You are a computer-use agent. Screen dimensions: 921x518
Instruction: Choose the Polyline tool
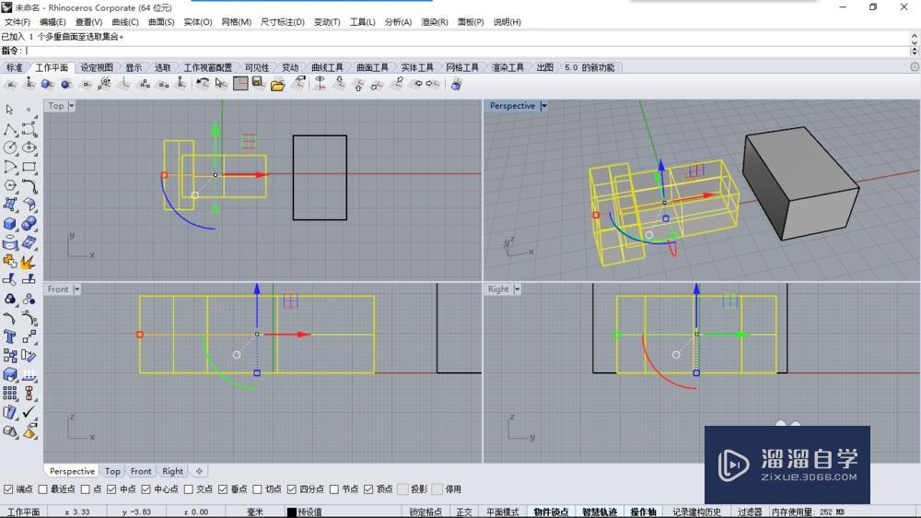click(9, 129)
